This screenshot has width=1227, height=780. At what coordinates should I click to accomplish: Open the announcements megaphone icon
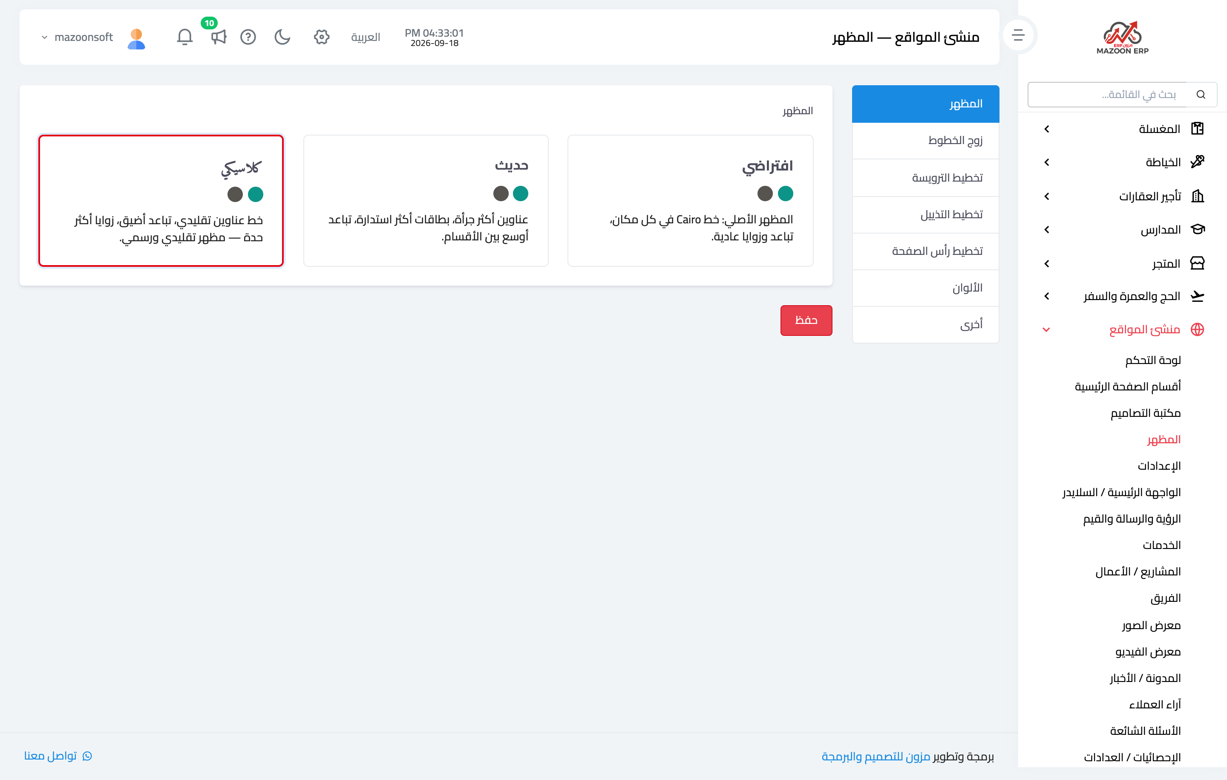(218, 37)
